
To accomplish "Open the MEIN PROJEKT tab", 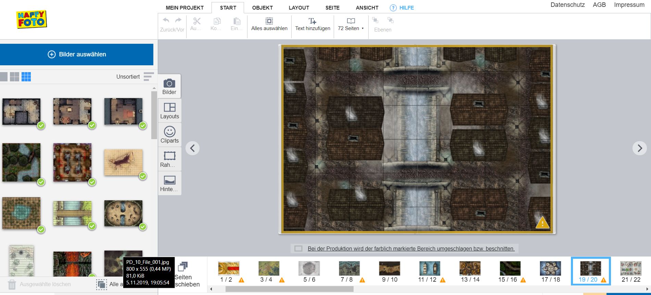I will pos(184,8).
